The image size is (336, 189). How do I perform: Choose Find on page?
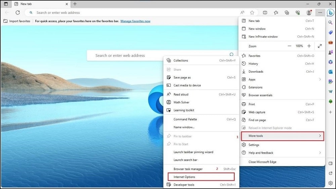(282, 120)
